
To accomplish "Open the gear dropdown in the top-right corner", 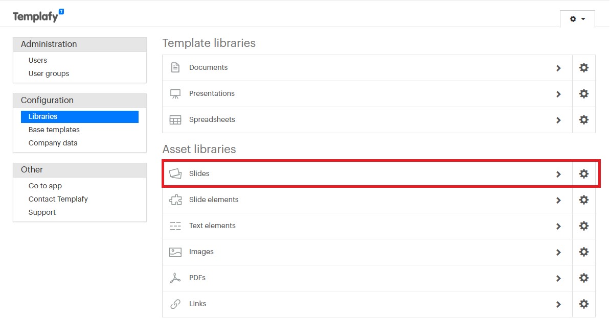I will [x=577, y=18].
